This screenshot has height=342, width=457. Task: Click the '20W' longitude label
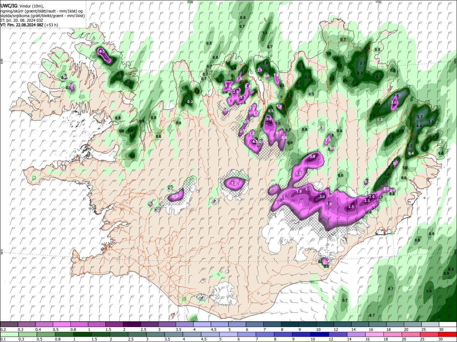[190, 2]
